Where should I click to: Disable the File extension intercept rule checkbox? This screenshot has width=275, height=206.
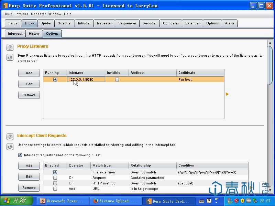55,172
